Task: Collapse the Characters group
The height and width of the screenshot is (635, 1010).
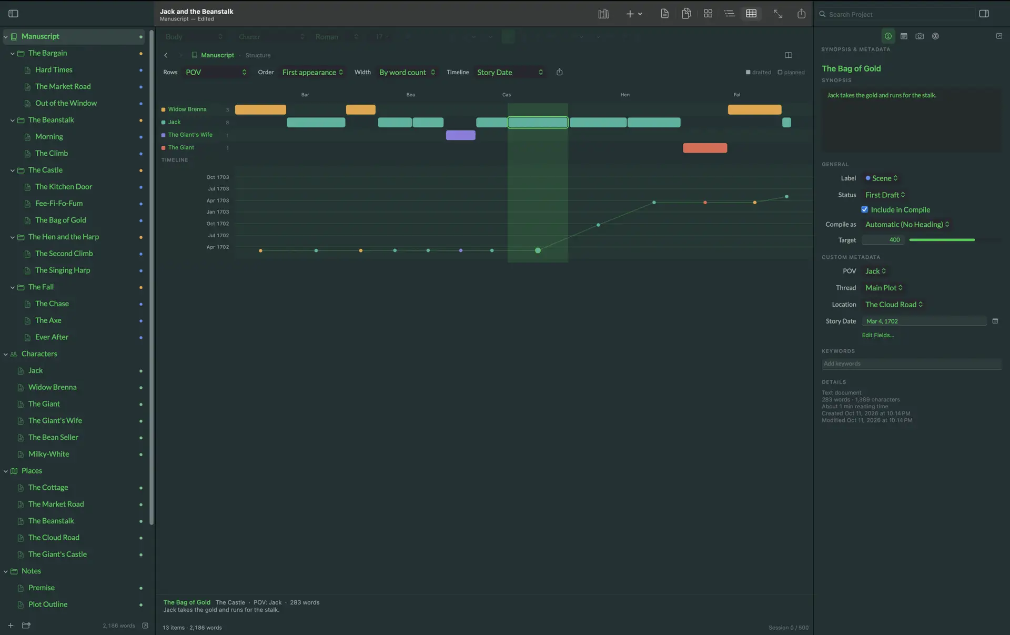Action: pyautogui.click(x=6, y=355)
